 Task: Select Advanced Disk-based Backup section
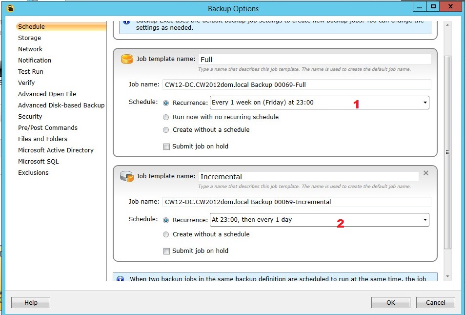tap(61, 105)
